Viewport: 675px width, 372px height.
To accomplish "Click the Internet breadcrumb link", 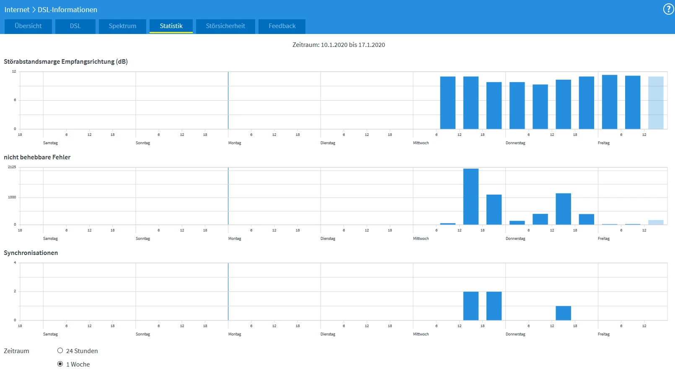I will [17, 10].
